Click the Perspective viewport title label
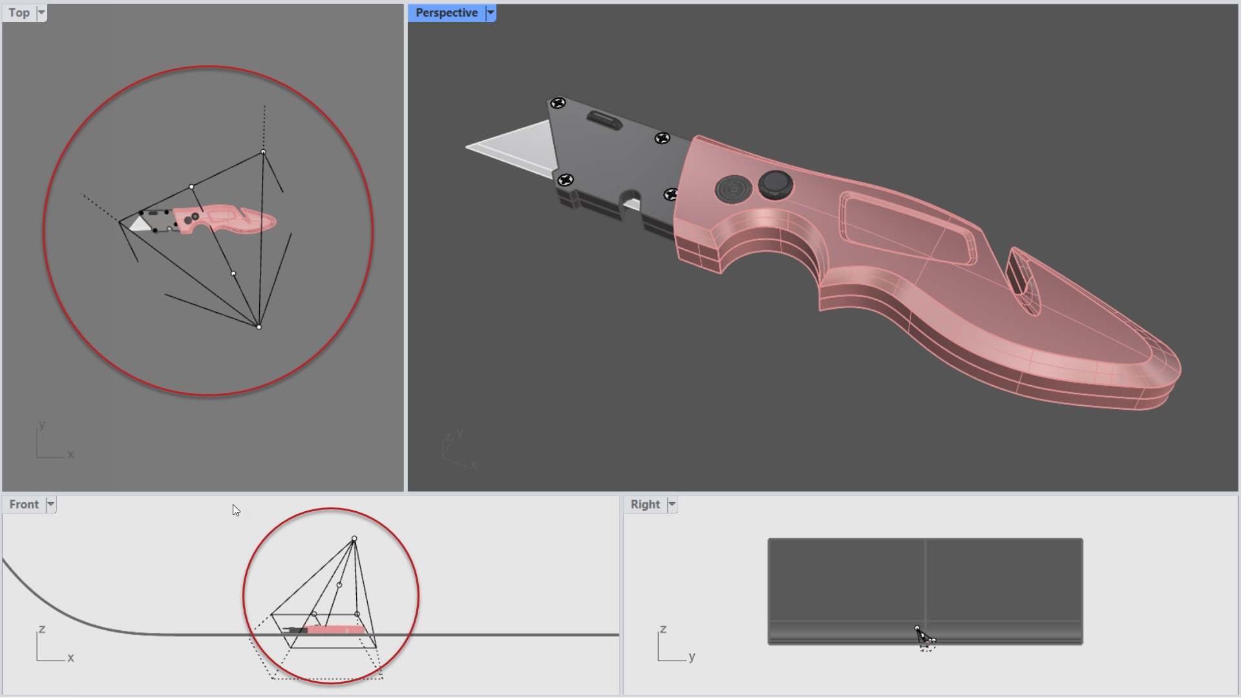The image size is (1241, 698). tap(447, 13)
